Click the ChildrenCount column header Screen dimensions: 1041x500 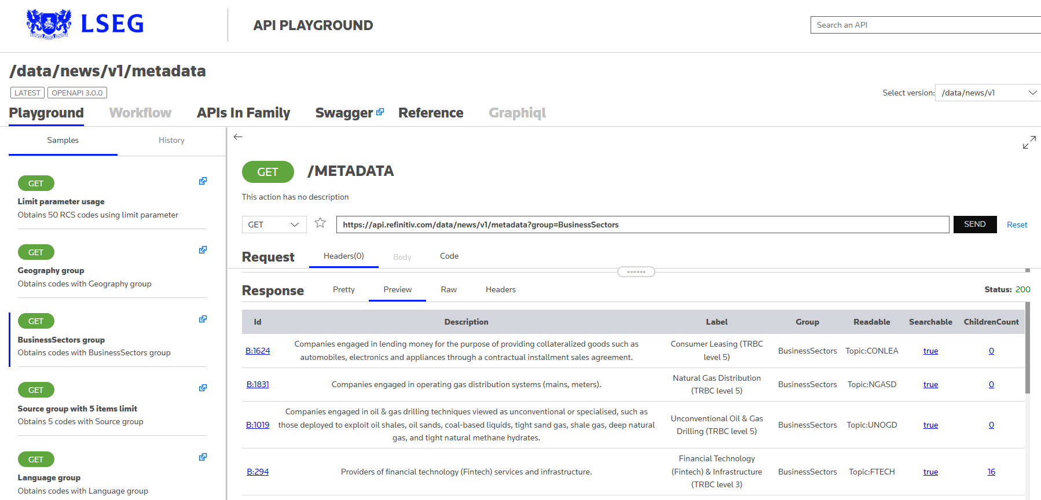point(991,322)
